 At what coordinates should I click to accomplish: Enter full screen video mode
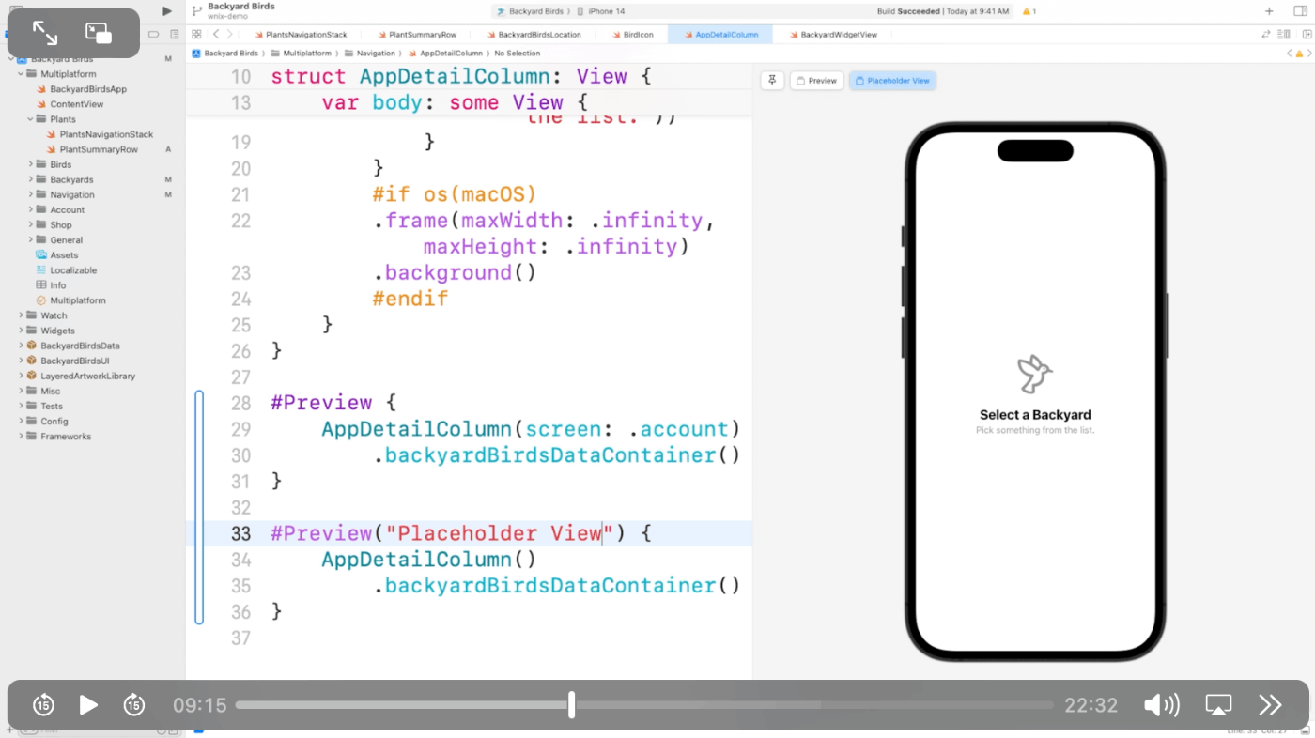coord(45,34)
